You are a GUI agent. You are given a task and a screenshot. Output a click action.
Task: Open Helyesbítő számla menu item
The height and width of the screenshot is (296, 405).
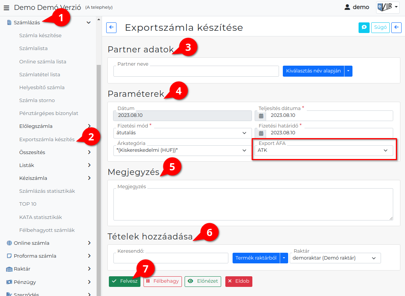click(42, 87)
